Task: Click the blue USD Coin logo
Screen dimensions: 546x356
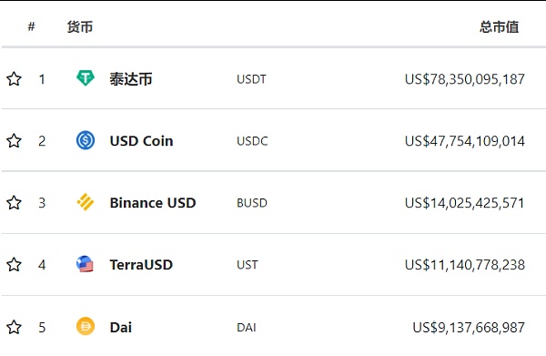Action: [x=86, y=140]
